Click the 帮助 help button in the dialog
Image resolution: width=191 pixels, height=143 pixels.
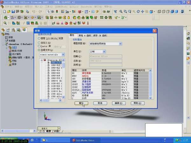coord(138,103)
